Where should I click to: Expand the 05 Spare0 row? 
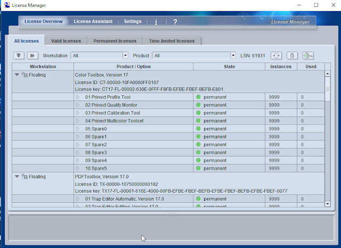pyautogui.click(x=78, y=129)
